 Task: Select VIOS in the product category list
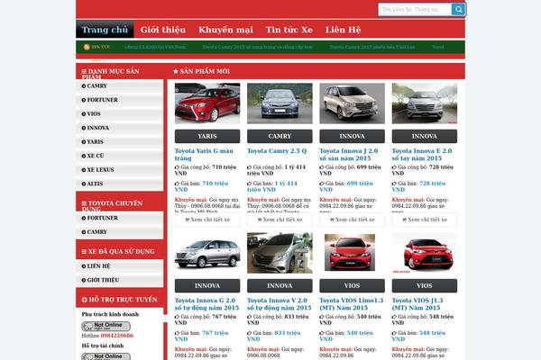(x=119, y=113)
